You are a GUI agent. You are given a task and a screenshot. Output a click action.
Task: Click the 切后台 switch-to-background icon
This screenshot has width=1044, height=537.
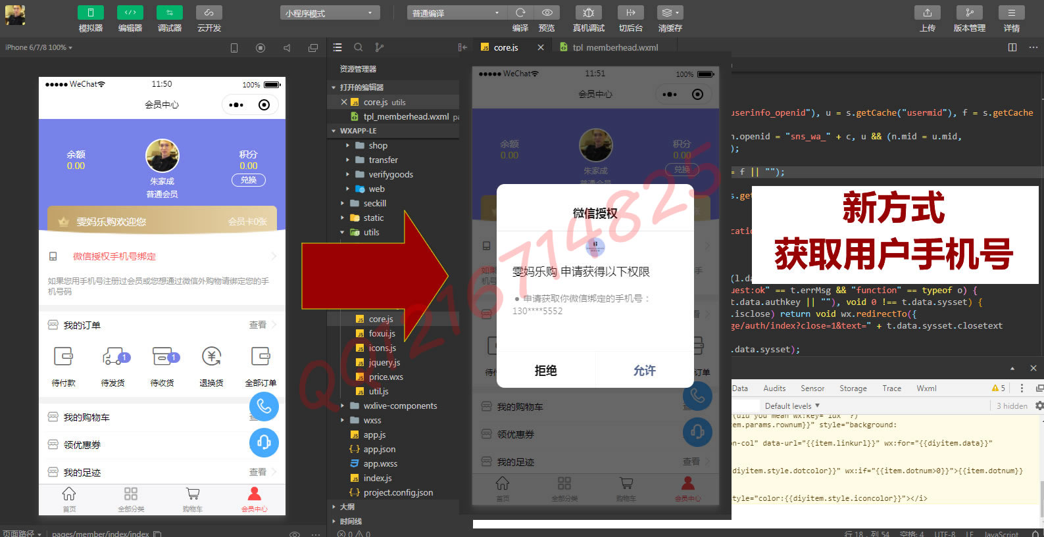click(631, 12)
